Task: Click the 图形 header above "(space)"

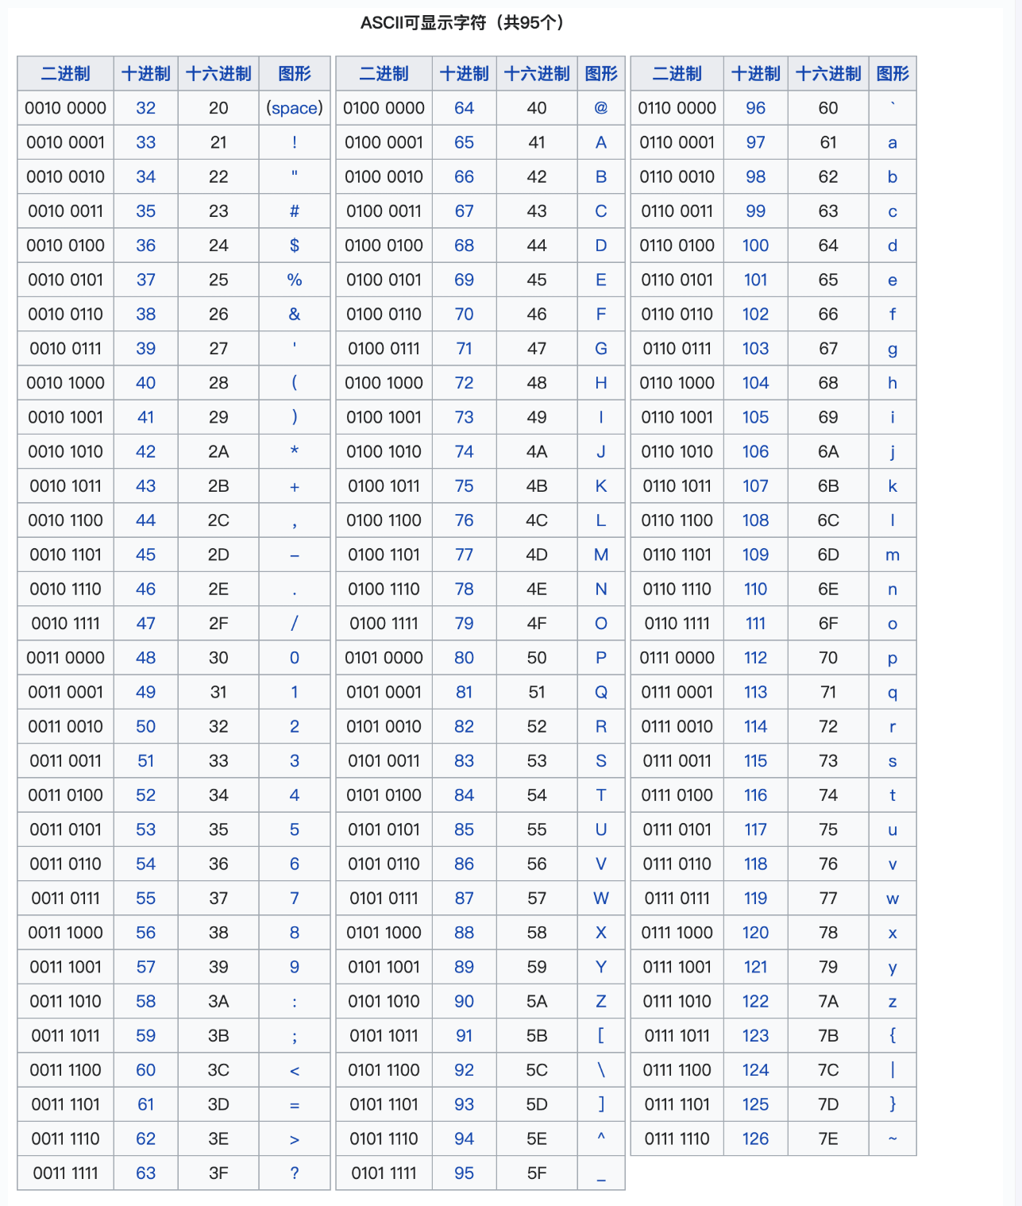Action: [x=295, y=74]
